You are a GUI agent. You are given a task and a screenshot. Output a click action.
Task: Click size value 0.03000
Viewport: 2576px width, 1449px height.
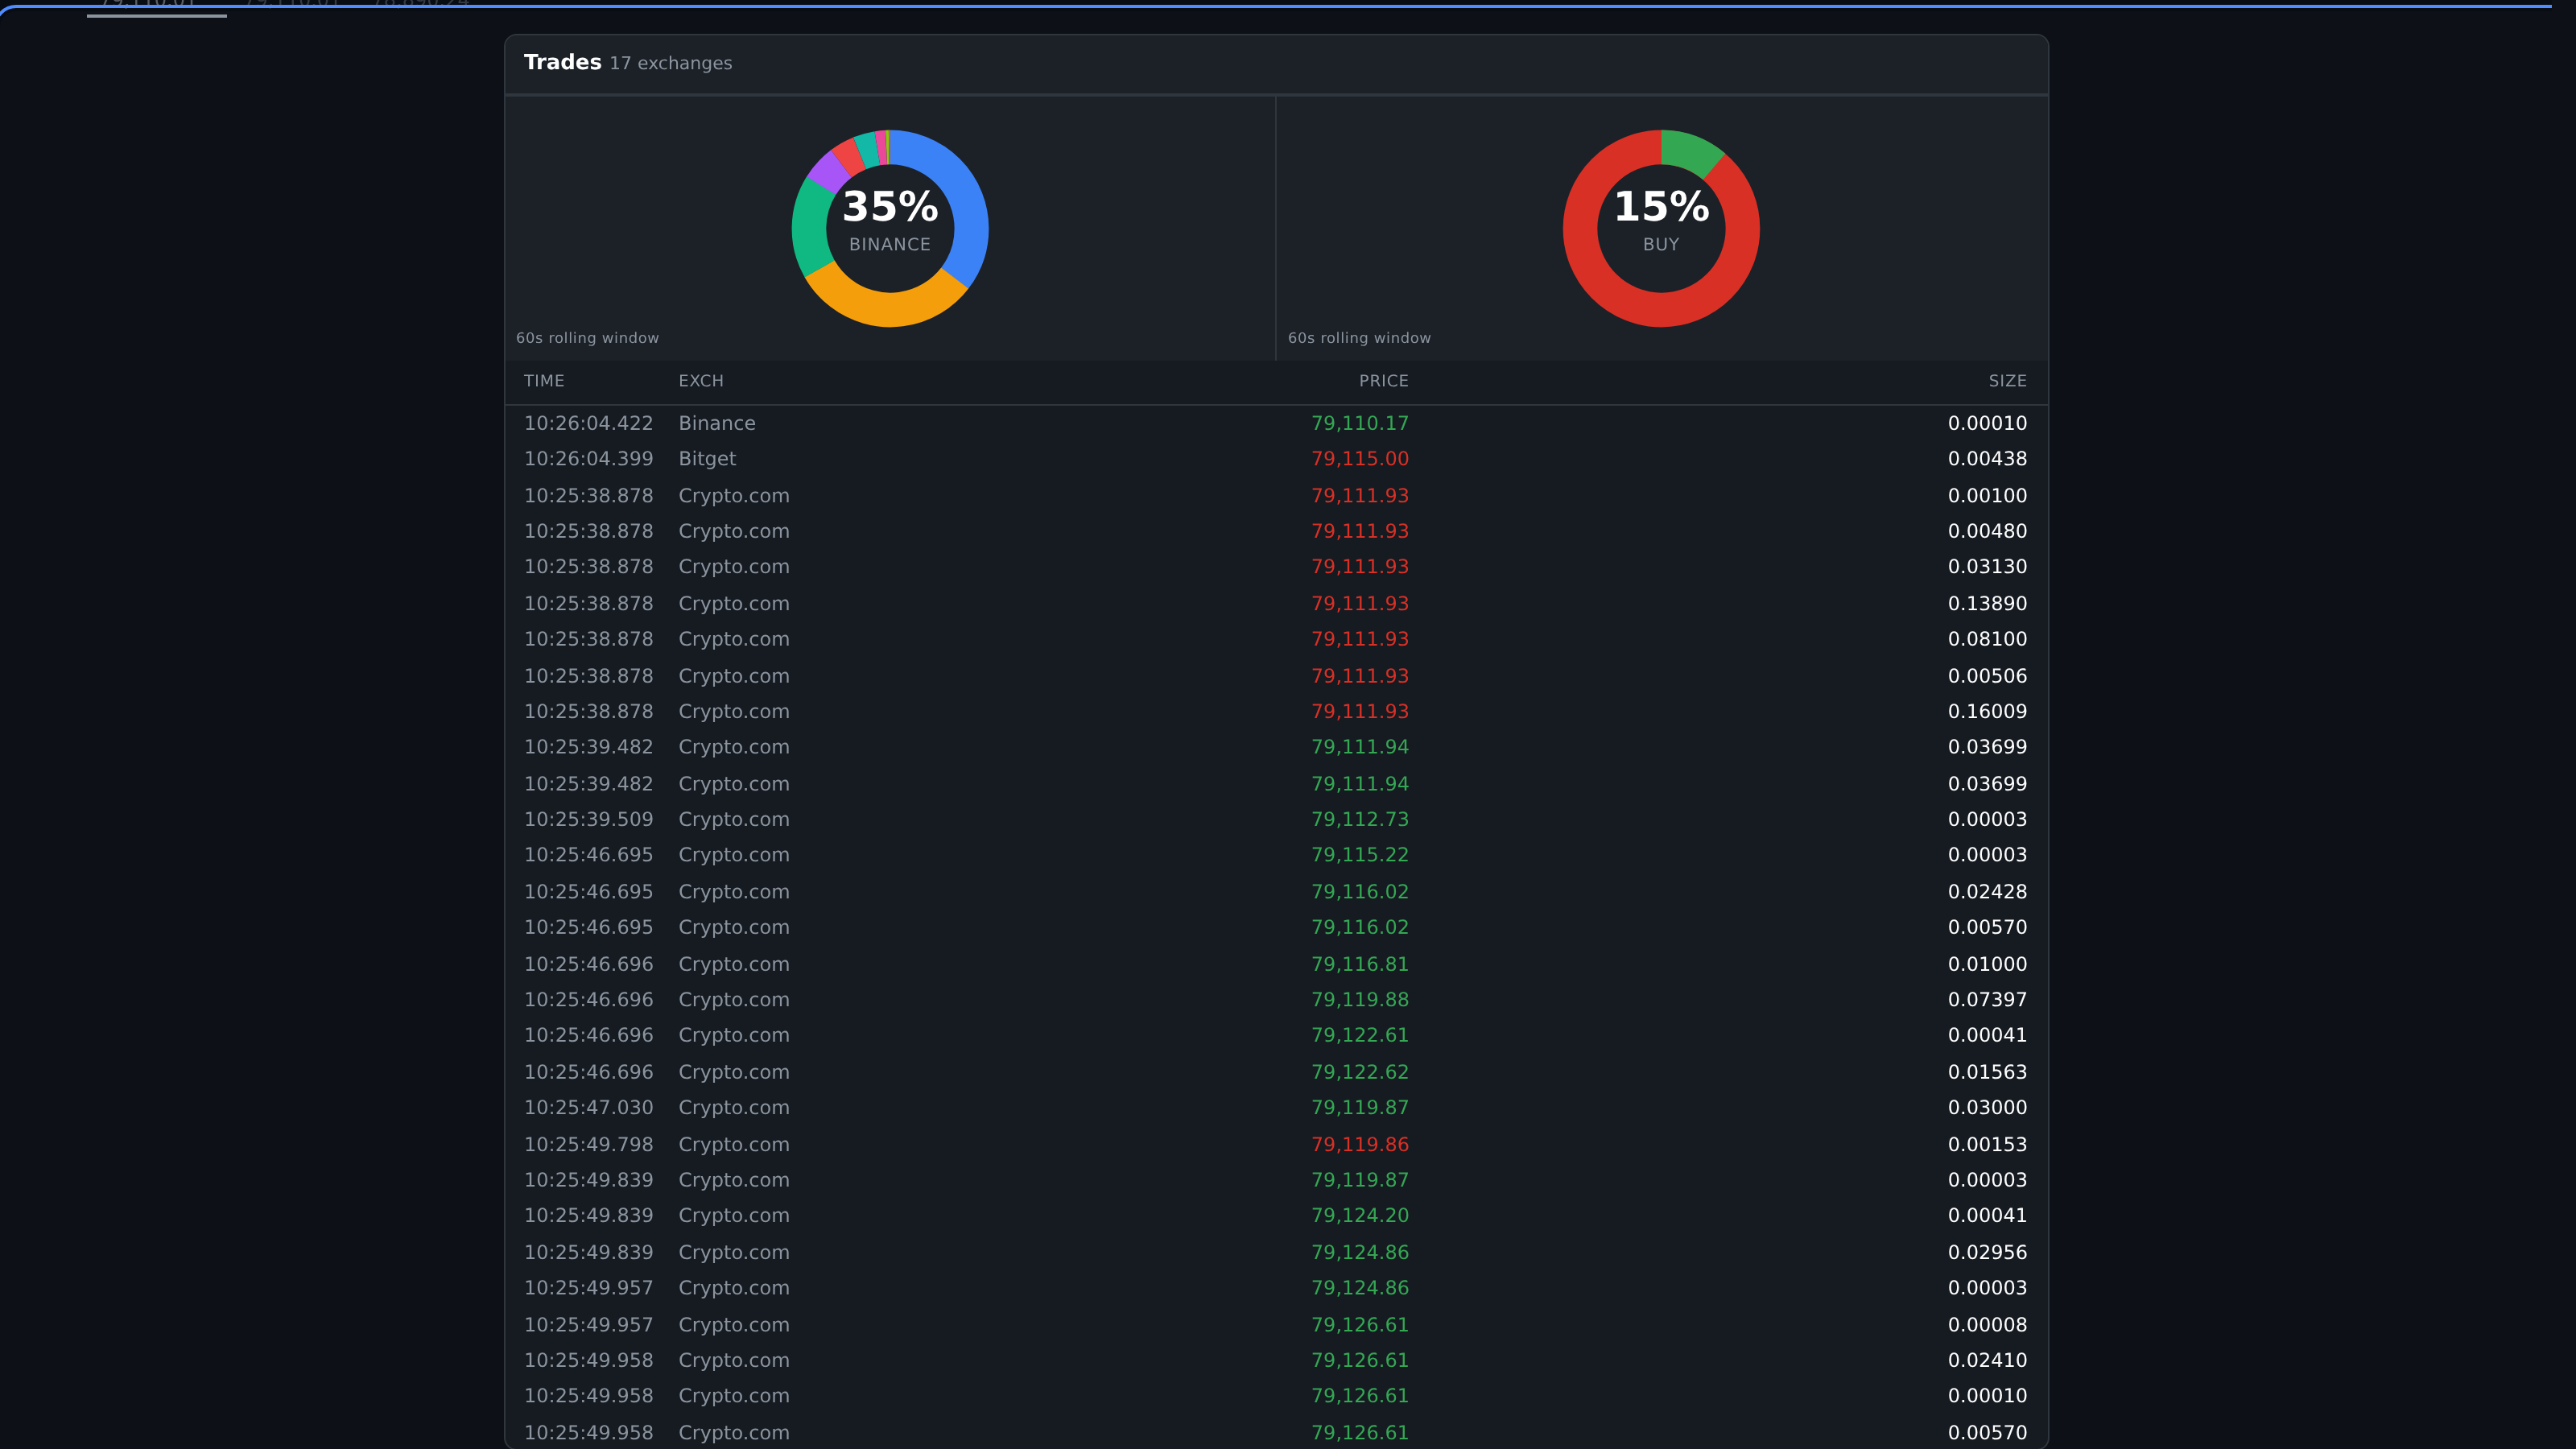[1987, 1108]
